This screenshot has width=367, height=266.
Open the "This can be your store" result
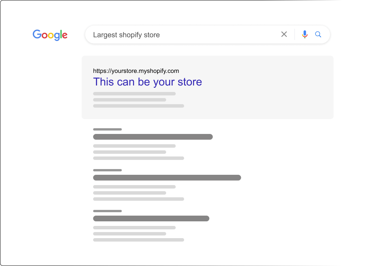point(148,82)
